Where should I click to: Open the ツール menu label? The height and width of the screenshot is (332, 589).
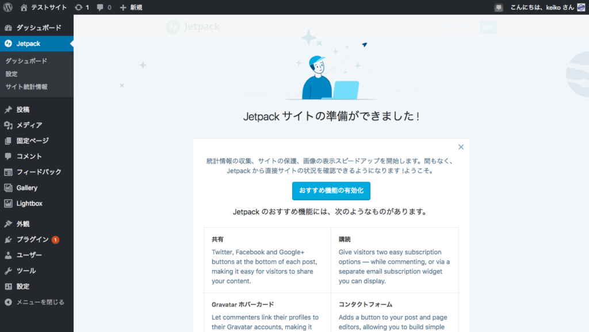26,271
